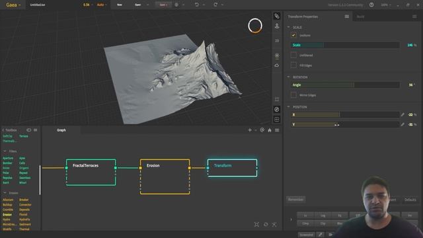Click the pencil icon beside Y slider

coord(403,124)
